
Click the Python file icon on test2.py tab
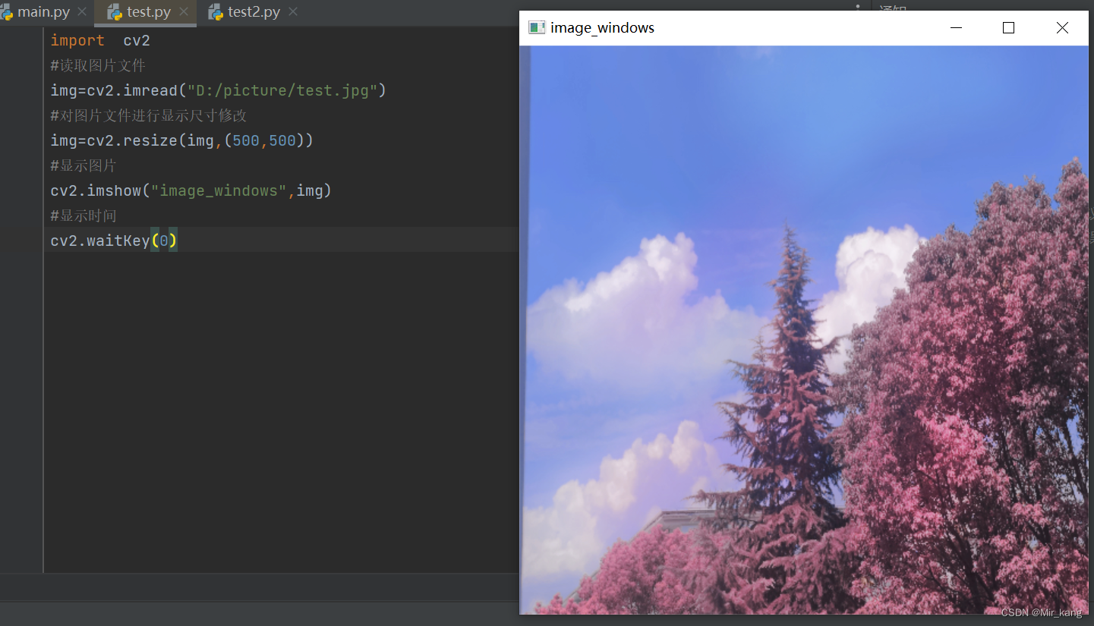pos(216,12)
